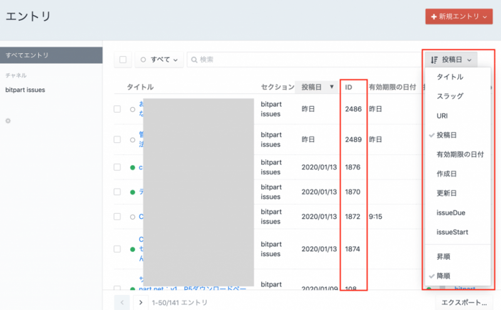
Task: Click the search magnifier icon
Action: 194,59
